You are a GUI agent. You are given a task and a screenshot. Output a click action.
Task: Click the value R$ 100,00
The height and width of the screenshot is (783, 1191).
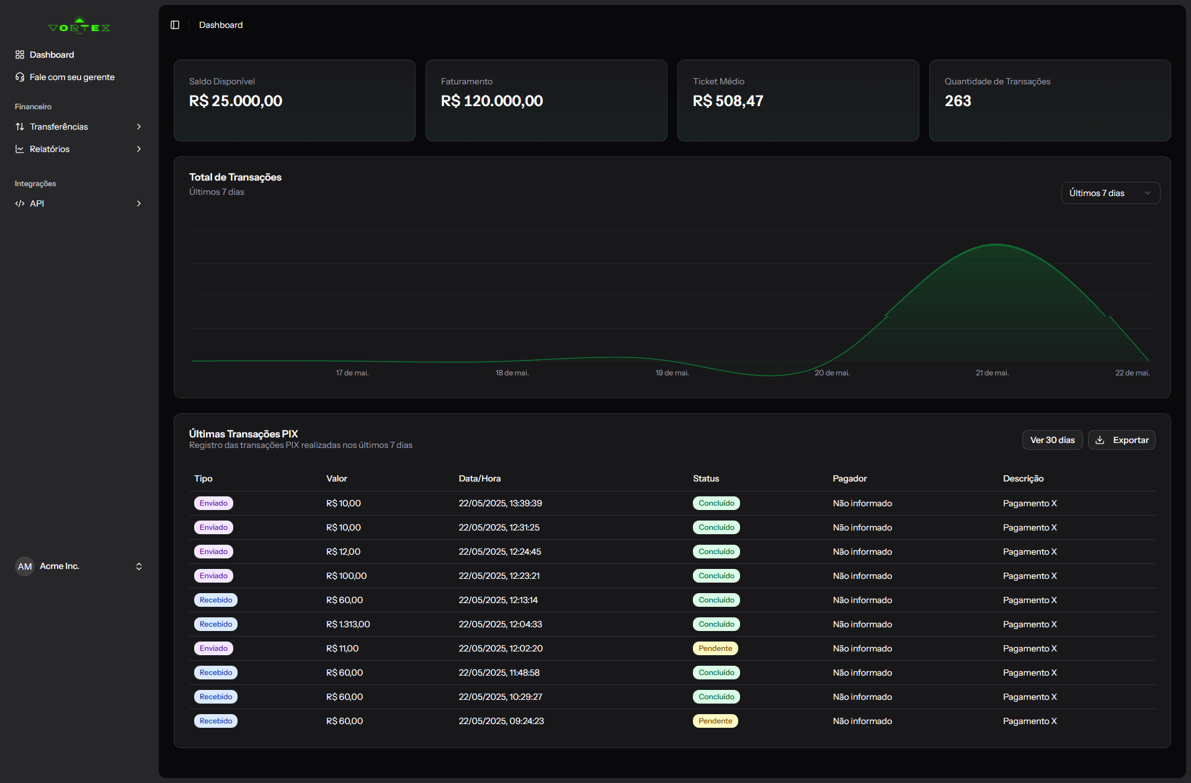(x=346, y=576)
